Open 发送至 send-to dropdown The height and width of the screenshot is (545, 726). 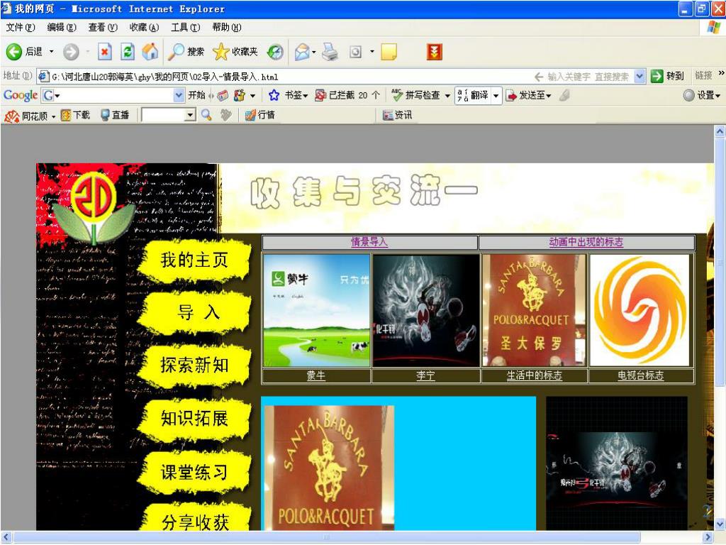point(549,96)
